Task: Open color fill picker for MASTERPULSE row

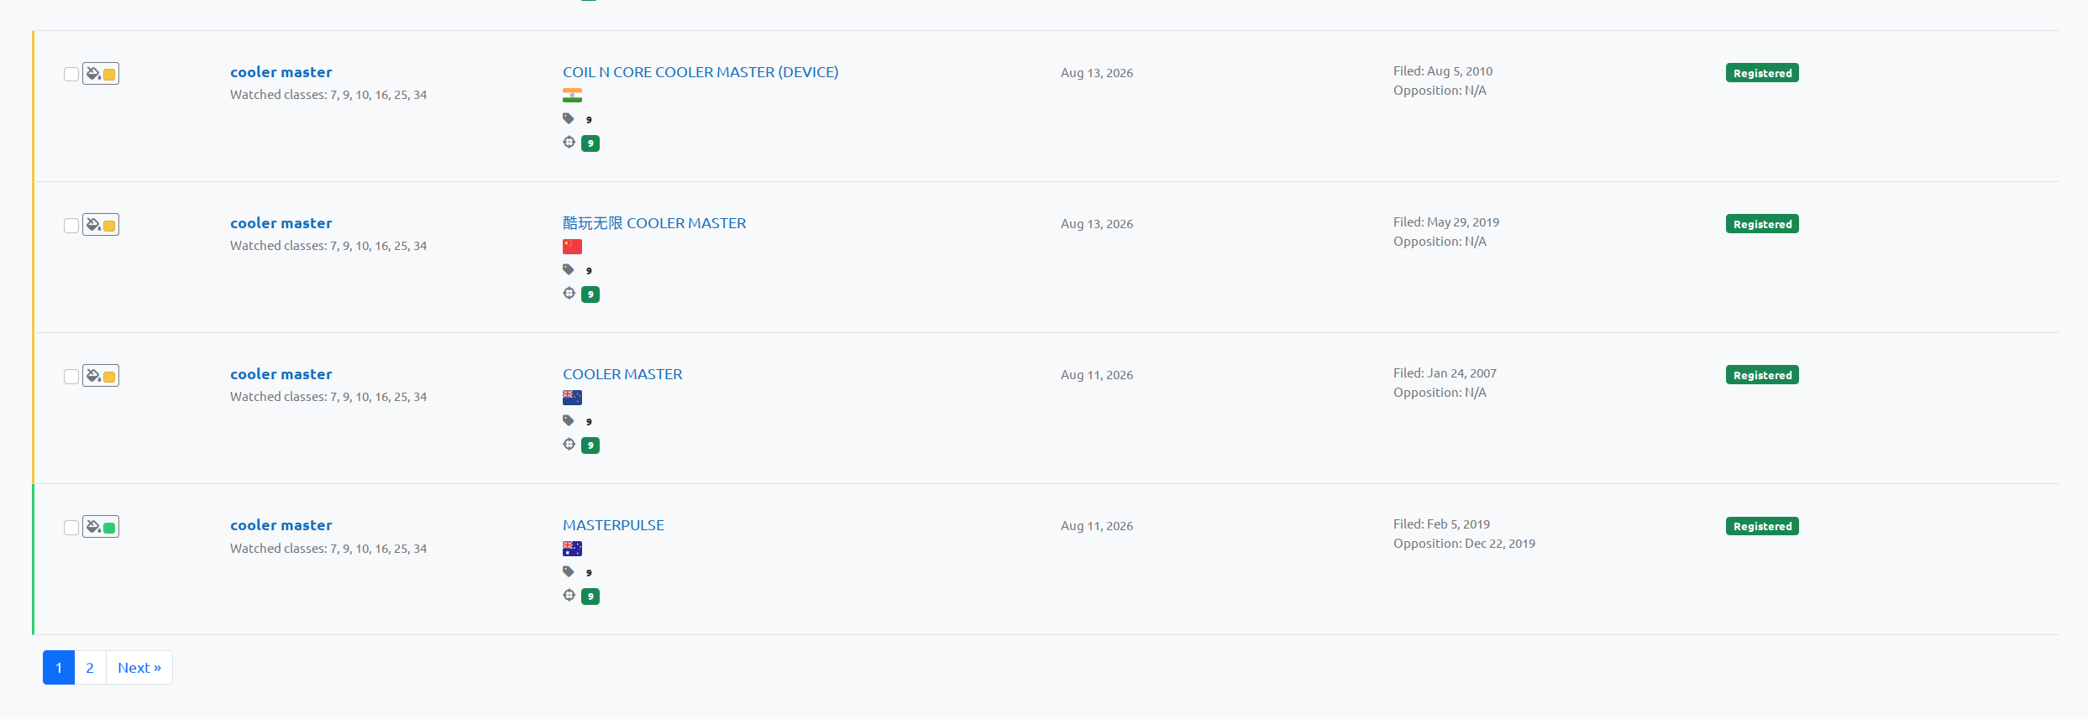Action: tap(101, 527)
